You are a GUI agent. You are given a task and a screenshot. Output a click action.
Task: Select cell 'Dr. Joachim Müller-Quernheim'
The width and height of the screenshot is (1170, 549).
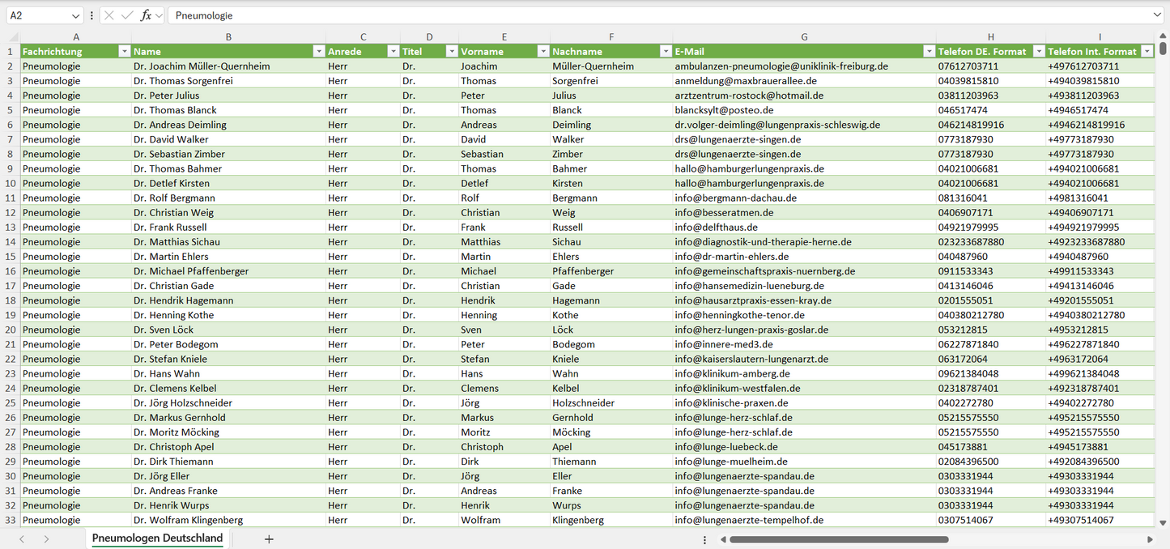click(228, 66)
